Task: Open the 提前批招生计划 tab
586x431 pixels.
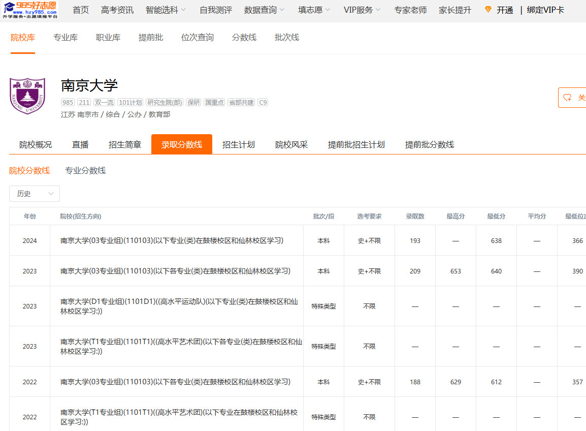Action: (356, 144)
